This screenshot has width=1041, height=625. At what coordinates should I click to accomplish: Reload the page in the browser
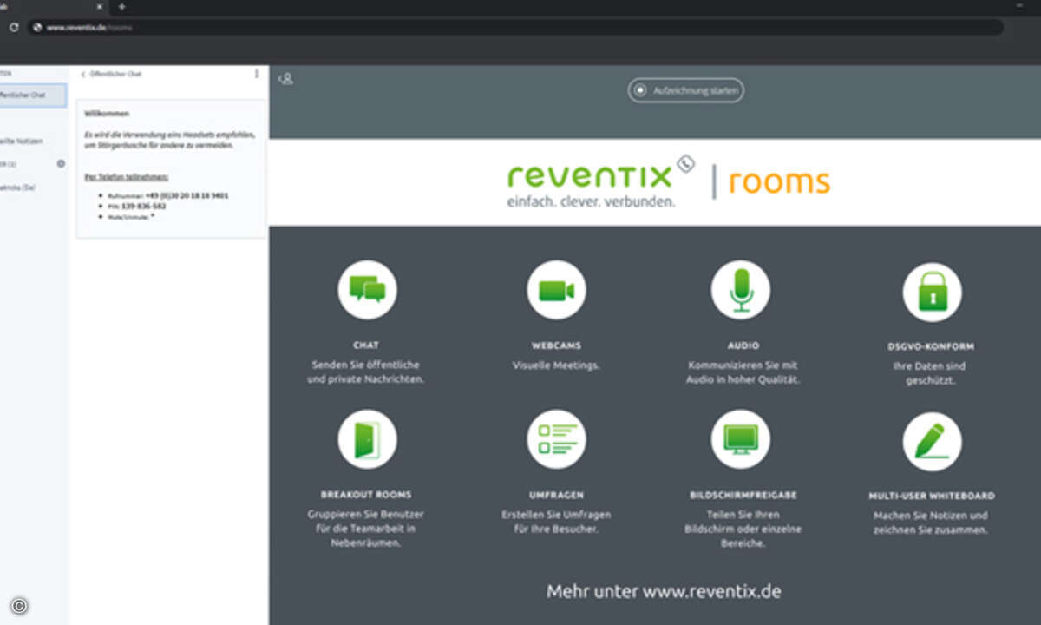pos(14,28)
